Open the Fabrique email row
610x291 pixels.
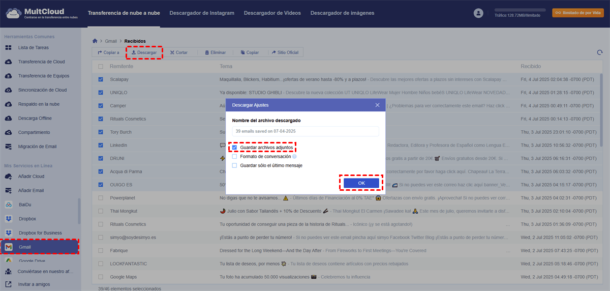[x=346, y=251]
